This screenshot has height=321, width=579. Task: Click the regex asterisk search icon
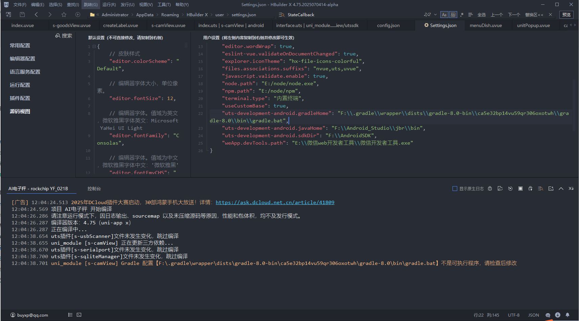click(462, 15)
